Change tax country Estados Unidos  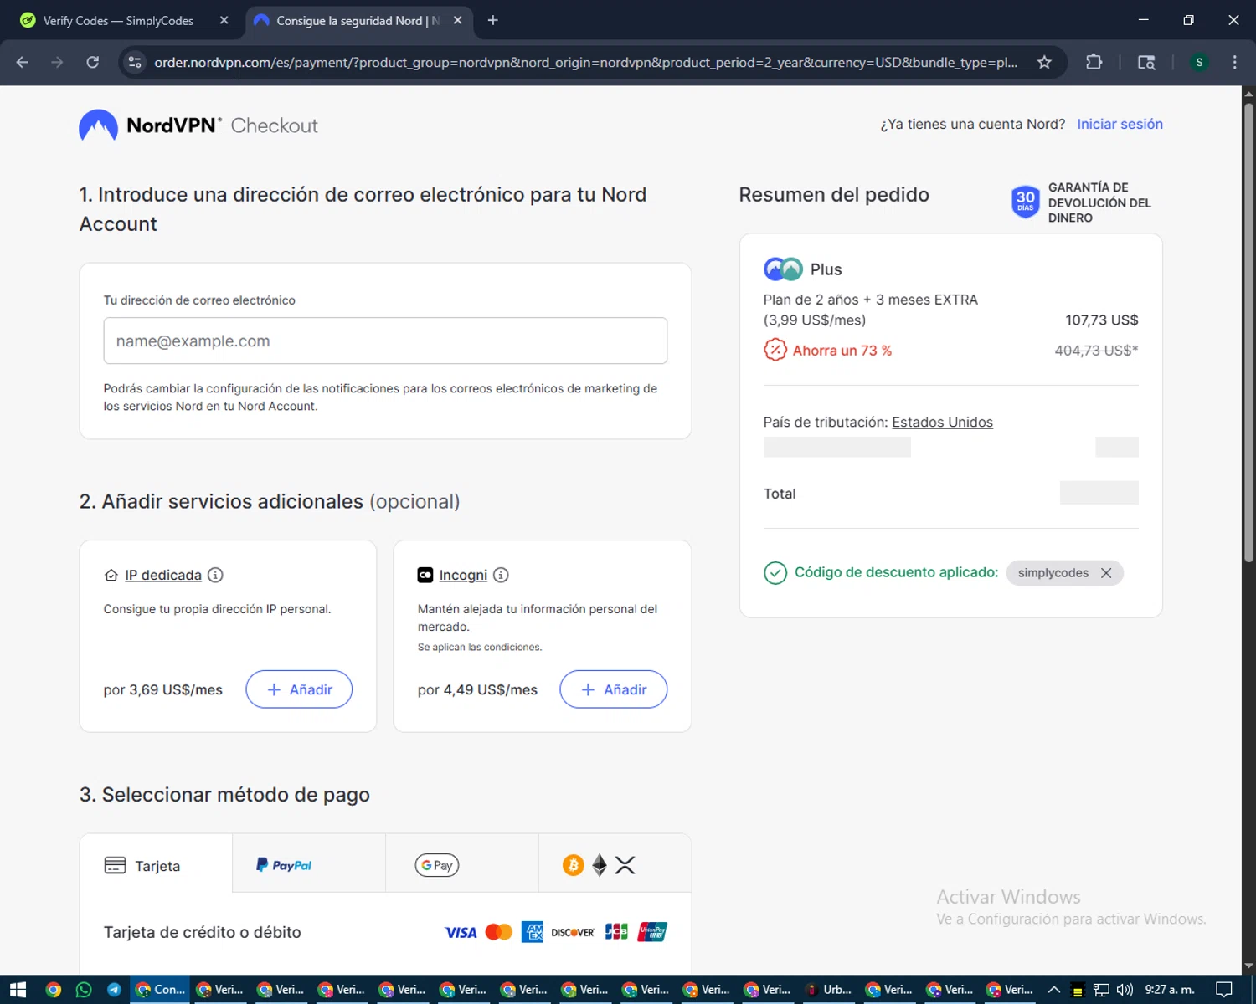point(942,423)
